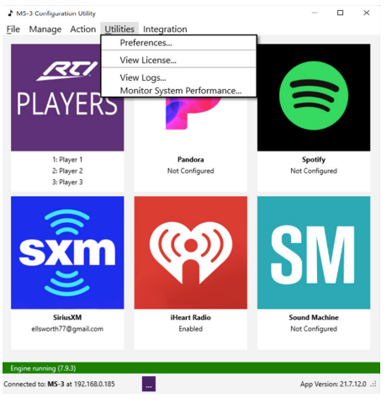Close the Utilities menu
This screenshot has height=403, width=392.
coord(119,29)
